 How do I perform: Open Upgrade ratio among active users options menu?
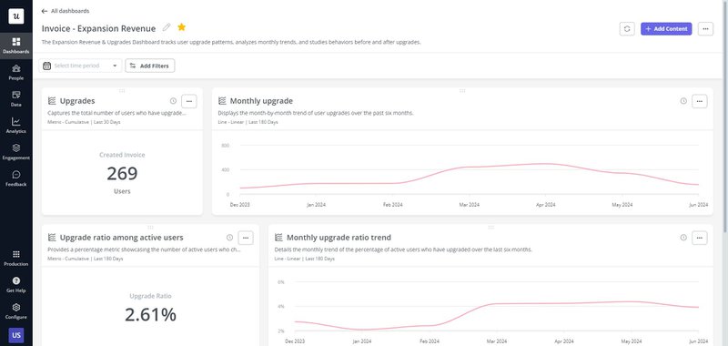pyautogui.click(x=246, y=238)
